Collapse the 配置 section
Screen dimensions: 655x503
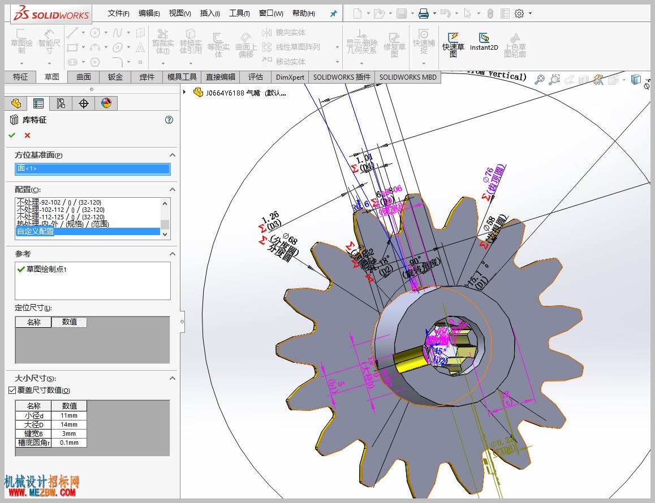(172, 189)
